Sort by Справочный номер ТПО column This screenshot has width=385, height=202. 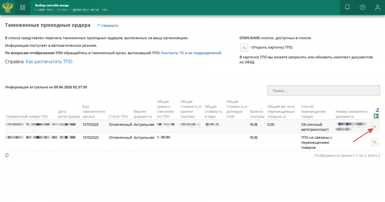tap(27, 117)
